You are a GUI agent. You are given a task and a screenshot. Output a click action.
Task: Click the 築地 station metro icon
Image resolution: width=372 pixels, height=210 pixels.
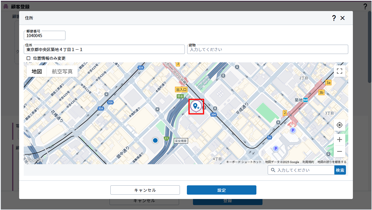[305, 100]
